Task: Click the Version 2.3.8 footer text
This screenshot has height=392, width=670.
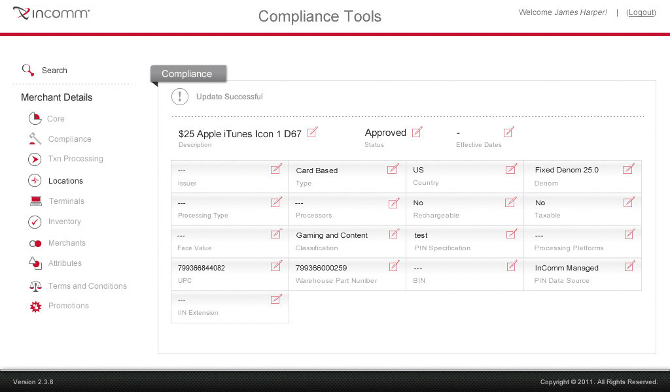Action: (33, 382)
